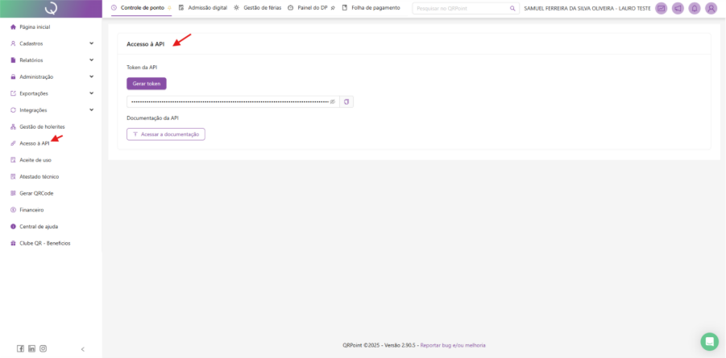Open the Folha de pagamento tab

pos(371,7)
